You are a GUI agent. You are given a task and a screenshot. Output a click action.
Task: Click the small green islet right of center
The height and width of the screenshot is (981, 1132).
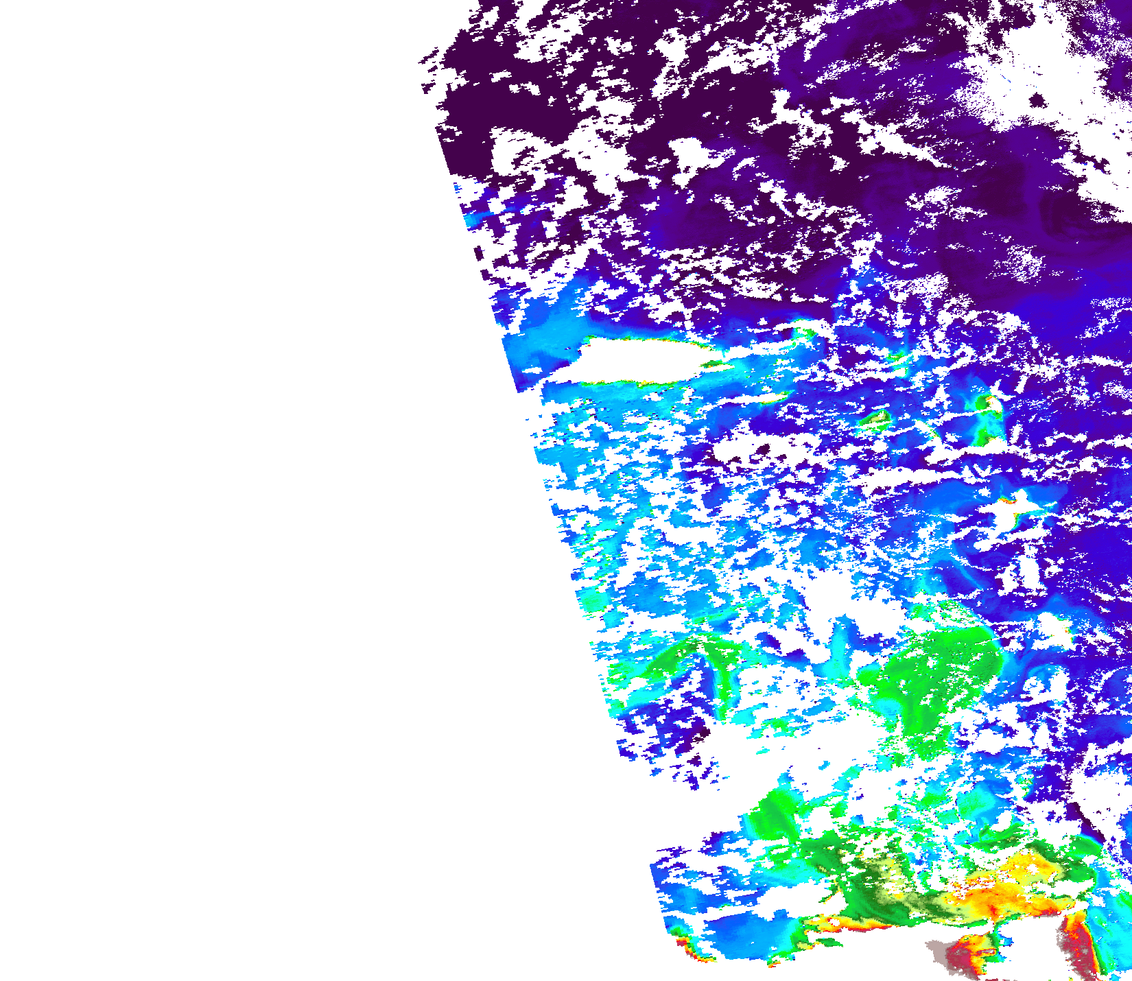[x=876, y=417]
